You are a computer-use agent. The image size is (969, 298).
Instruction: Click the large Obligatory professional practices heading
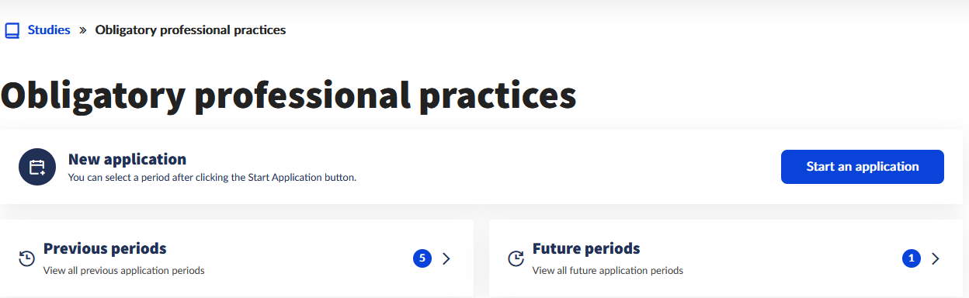[x=288, y=95]
